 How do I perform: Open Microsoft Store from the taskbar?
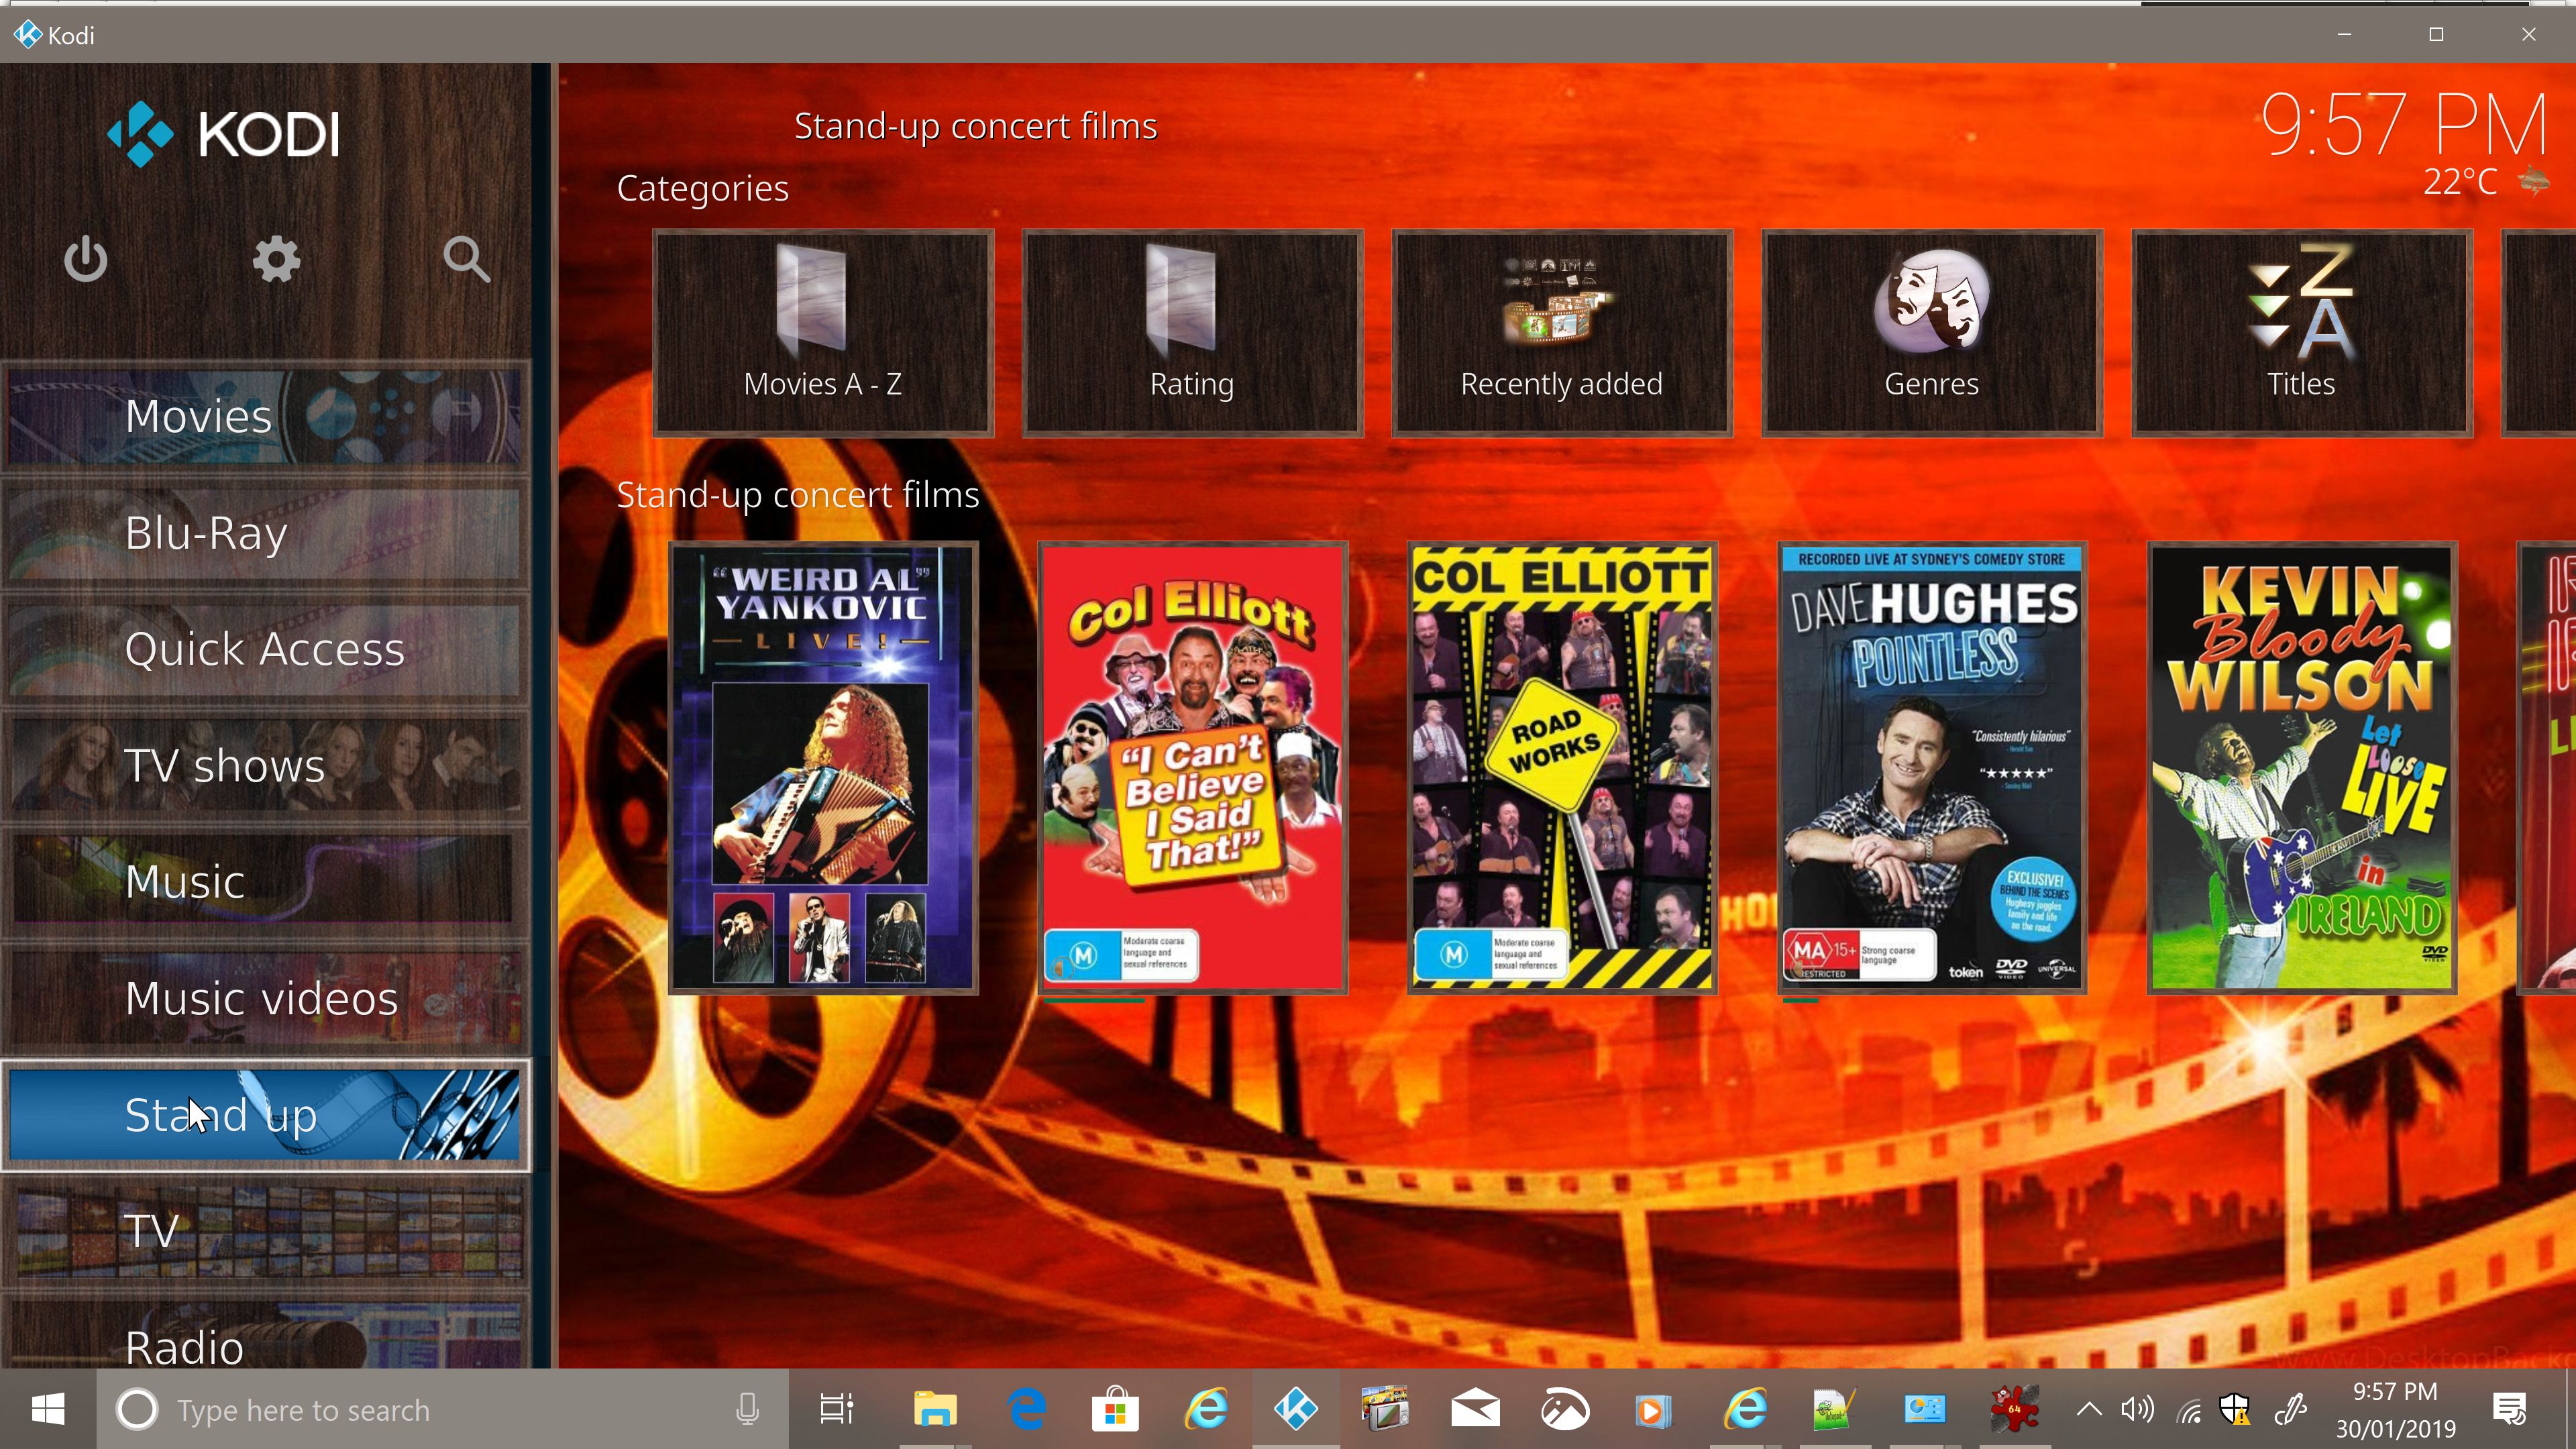tap(1115, 1410)
